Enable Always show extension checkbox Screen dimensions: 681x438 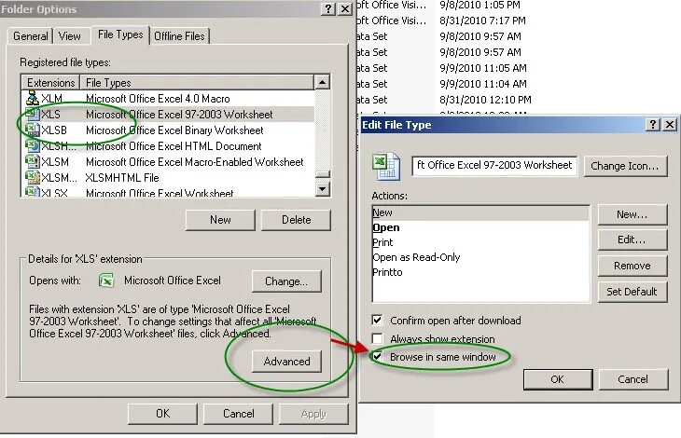click(x=378, y=338)
